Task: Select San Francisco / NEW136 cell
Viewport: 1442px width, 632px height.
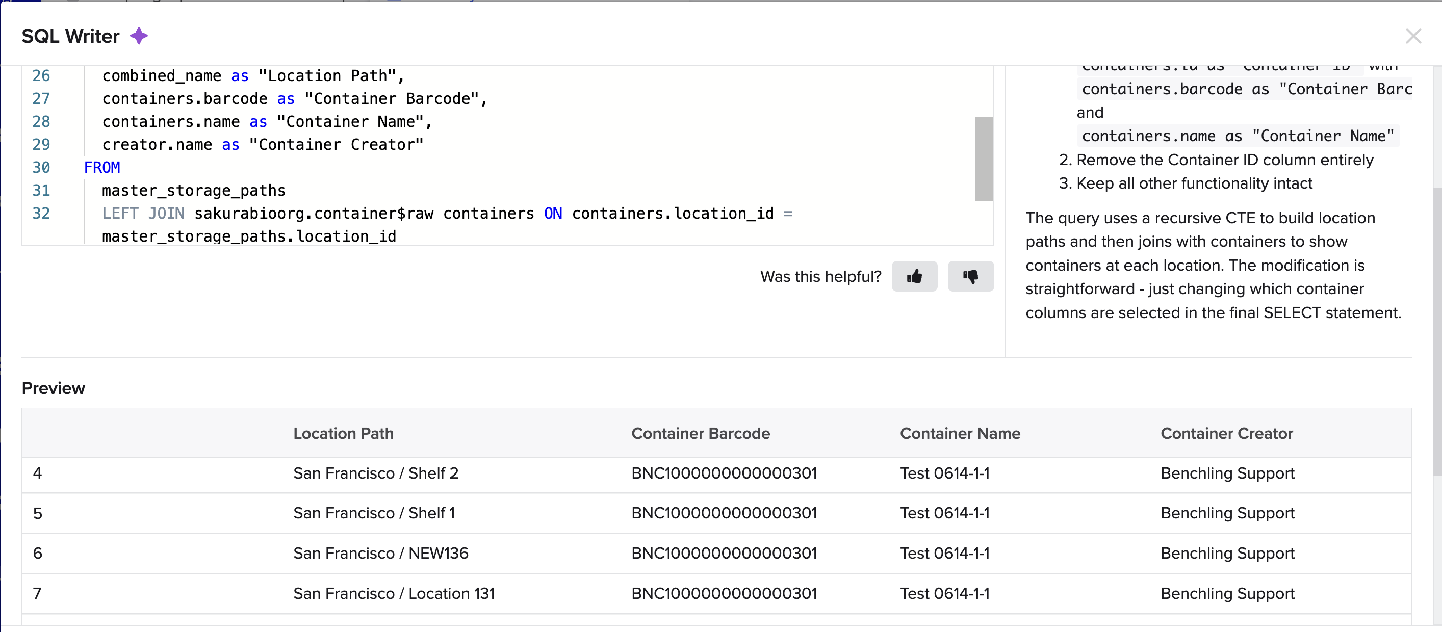Action: pos(381,553)
